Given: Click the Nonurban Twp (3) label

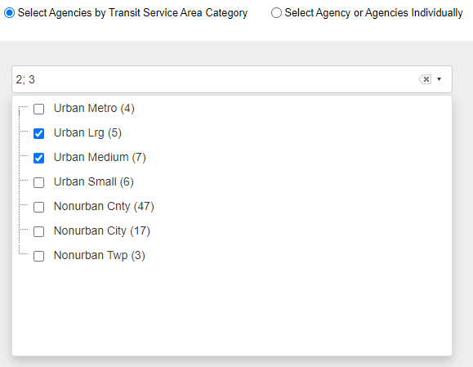Looking at the screenshot, I should 99,255.
